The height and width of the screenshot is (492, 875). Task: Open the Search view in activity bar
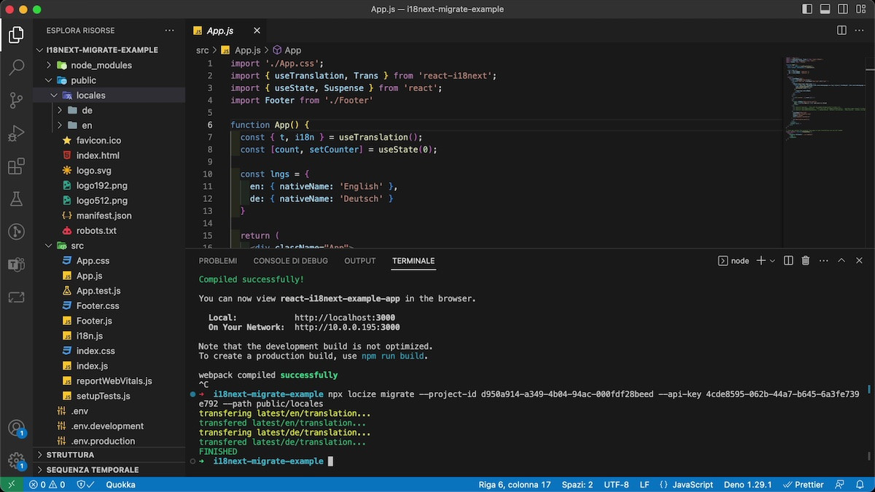point(16,68)
